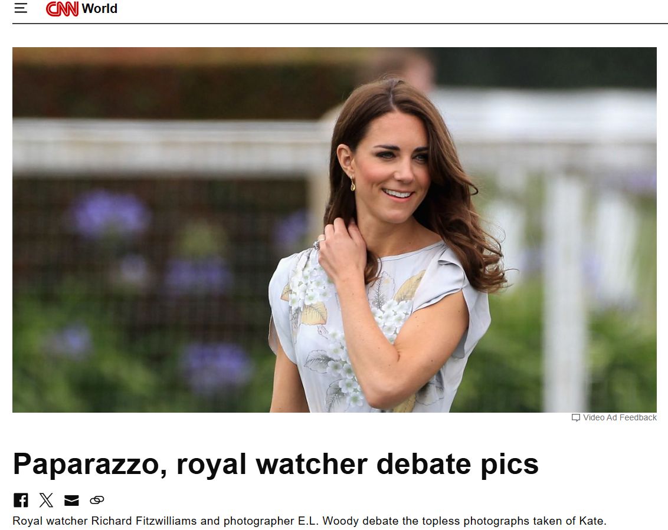The height and width of the screenshot is (530, 668).
Task: Share article on X
Action: [x=46, y=500]
